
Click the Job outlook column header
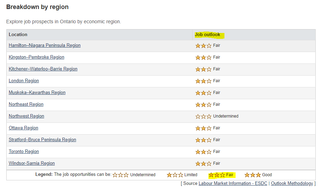tap(208, 35)
